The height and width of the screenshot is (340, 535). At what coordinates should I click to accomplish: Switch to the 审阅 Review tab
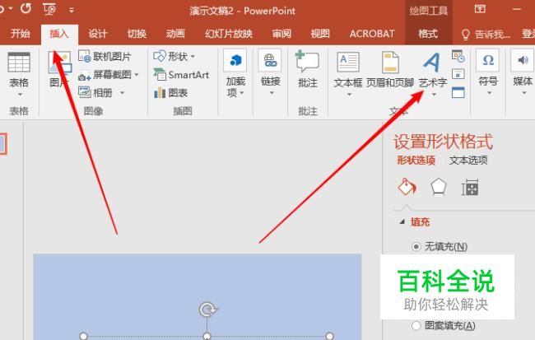click(x=281, y=34)
